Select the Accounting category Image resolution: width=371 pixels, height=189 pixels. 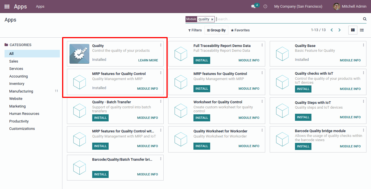[32, 76]
